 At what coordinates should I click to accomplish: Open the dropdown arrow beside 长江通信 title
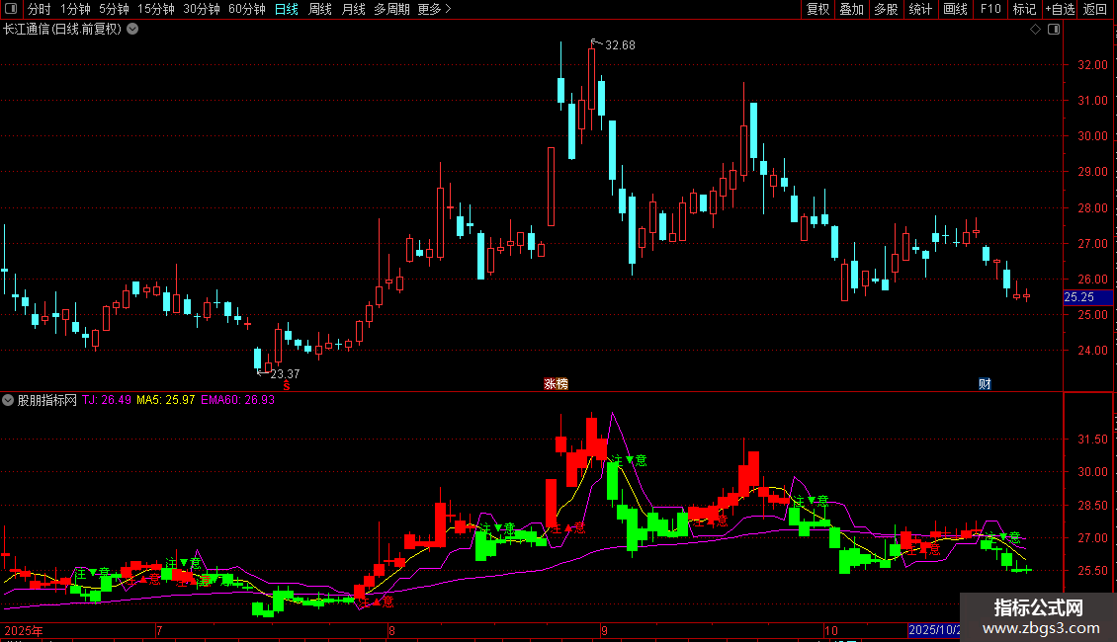pos(132,30)
